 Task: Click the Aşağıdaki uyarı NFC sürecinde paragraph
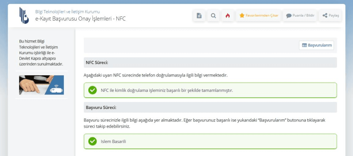click(x=156, y=75)
